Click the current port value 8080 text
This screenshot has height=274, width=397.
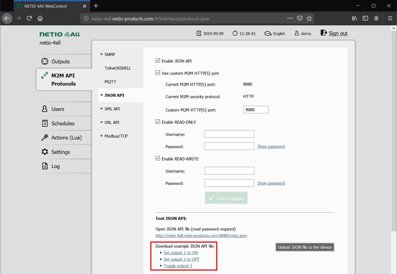point(248,84)
